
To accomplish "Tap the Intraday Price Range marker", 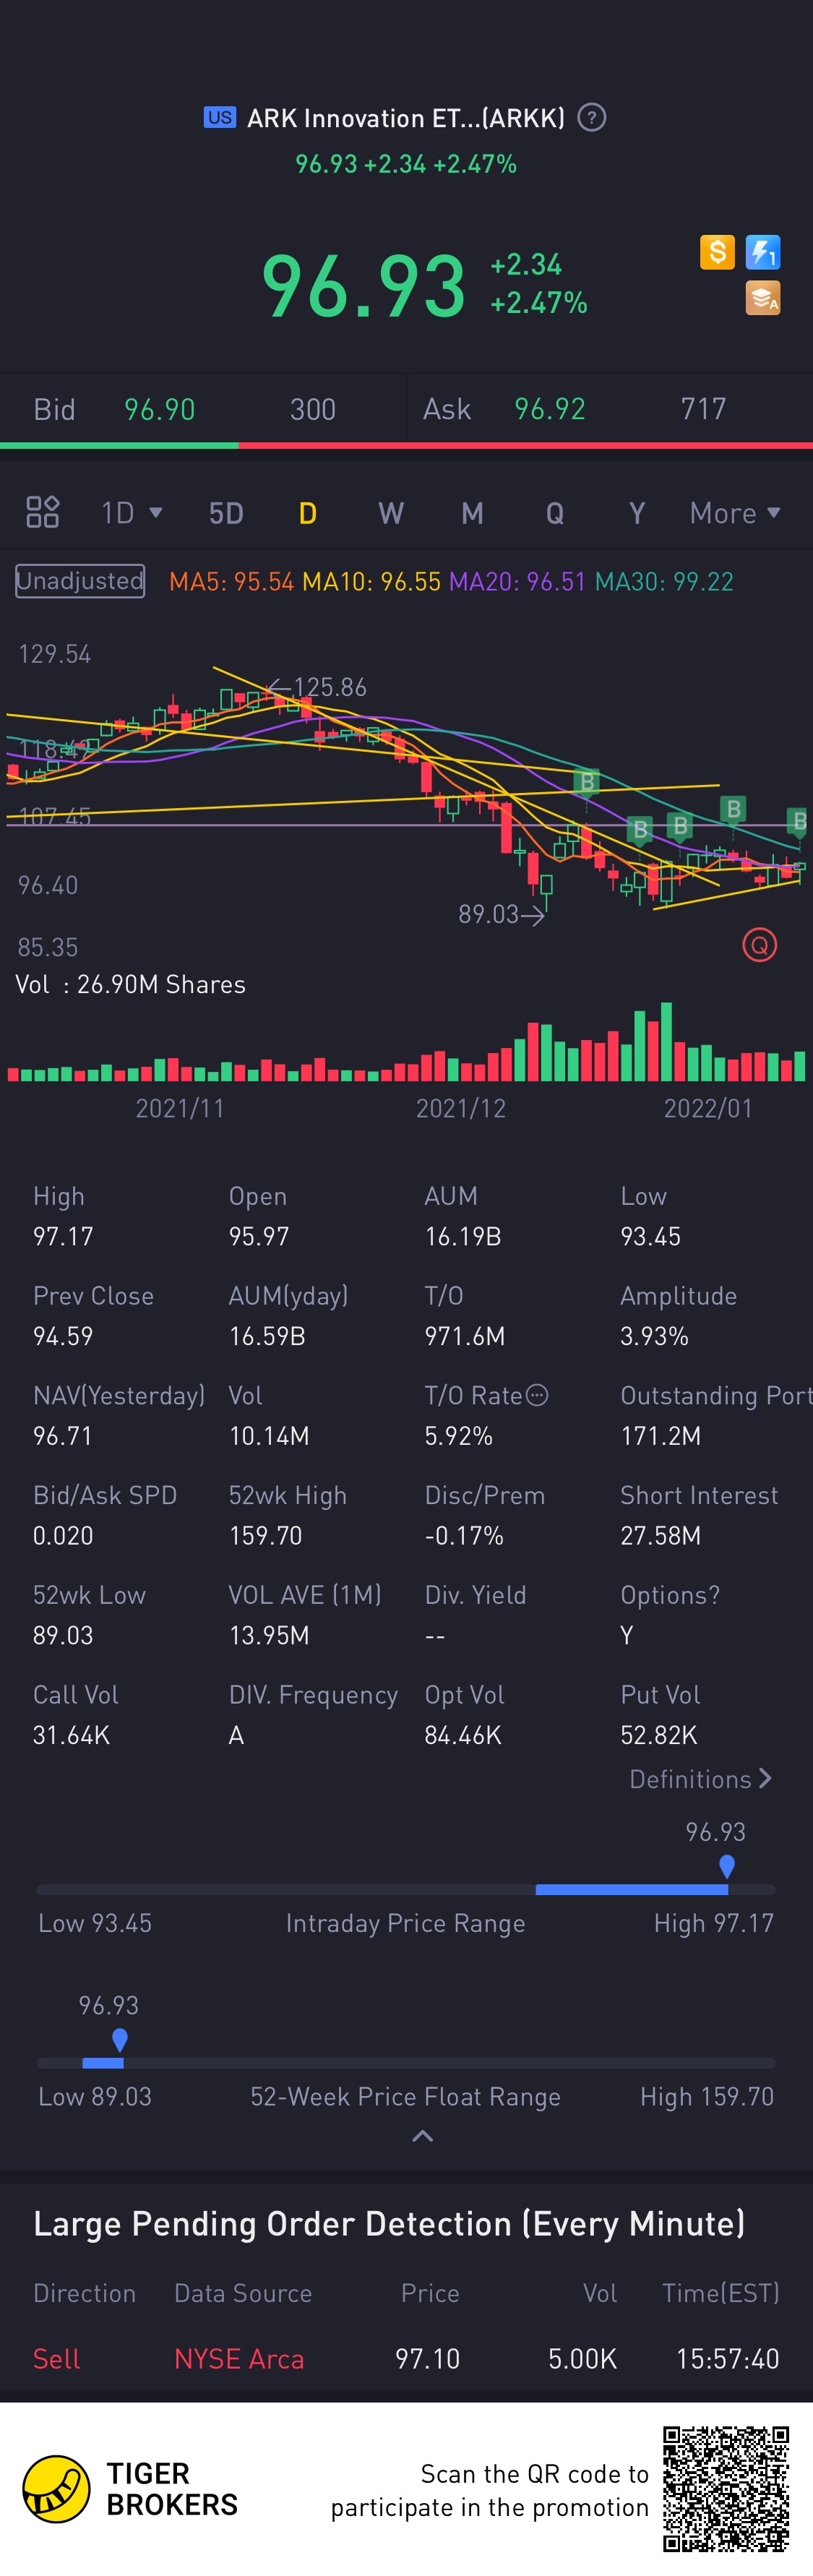I will [x=727, y=1866].
